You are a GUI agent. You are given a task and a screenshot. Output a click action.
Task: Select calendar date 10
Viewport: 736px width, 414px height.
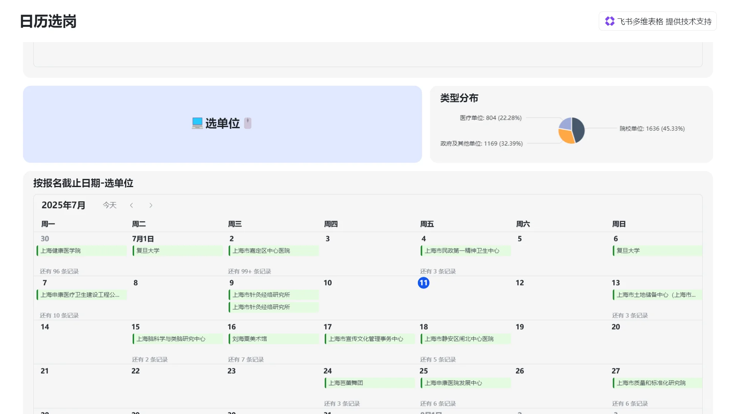pyautogui.click(x=328, y=283)
